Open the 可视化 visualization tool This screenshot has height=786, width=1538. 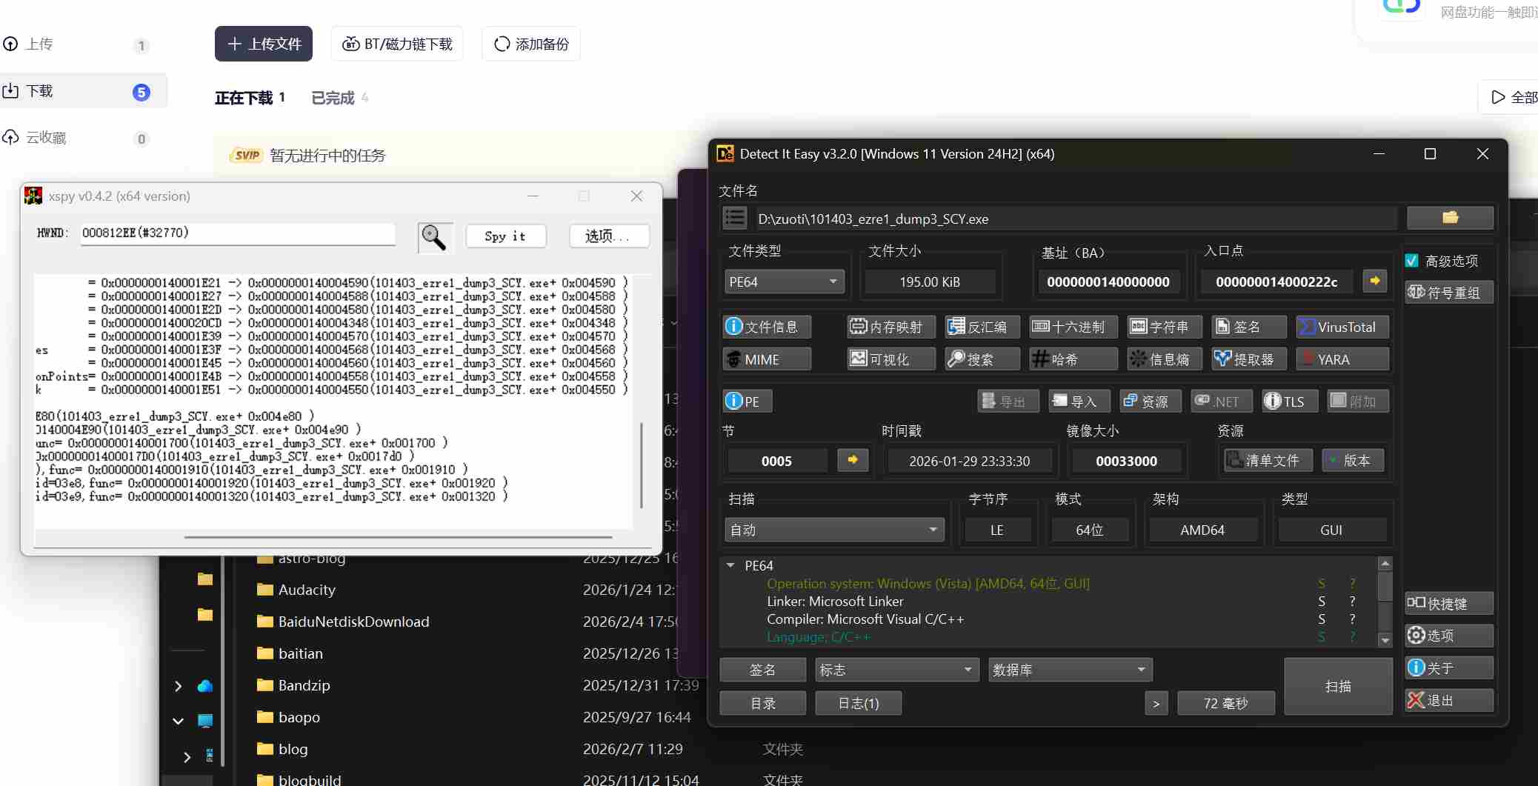click(891, 359)
